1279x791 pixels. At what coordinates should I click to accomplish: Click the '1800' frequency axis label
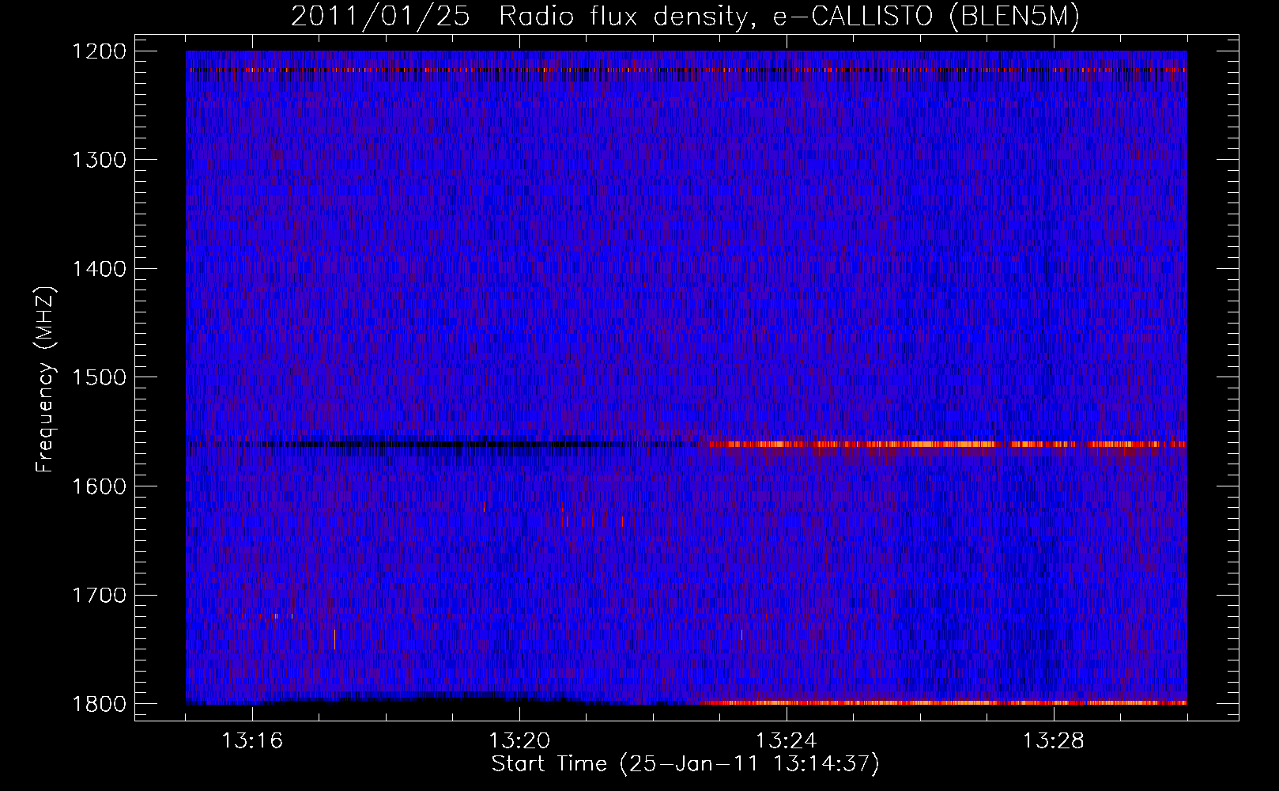tap(99, 704)
